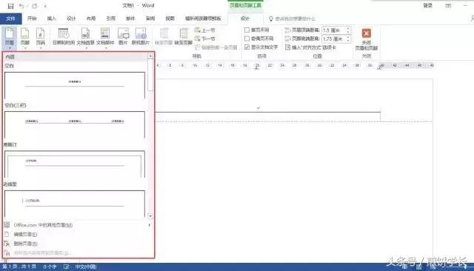The height and width of the screenshot is (271, 474).
Task: Increase header top distance with spinner
Action: (348, 28)
